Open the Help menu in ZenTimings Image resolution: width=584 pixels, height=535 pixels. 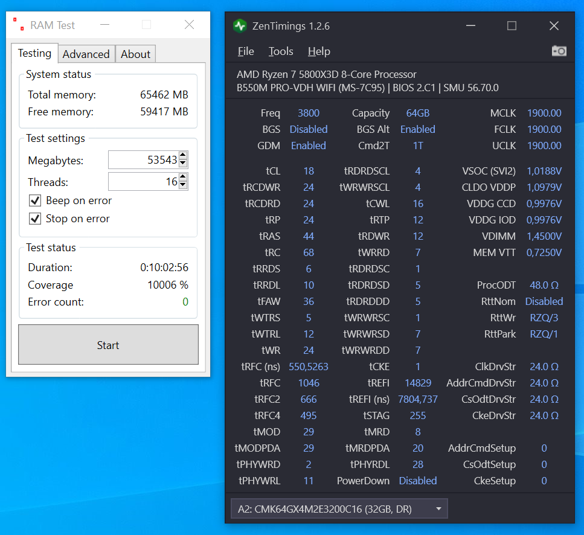tap(319, 51)
